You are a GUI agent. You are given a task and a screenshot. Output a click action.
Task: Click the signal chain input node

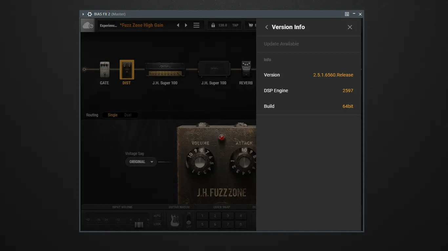point(84,69)
